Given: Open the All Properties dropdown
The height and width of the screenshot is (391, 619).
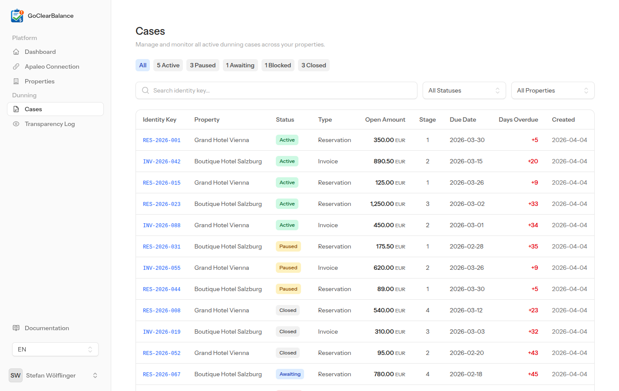Looking at the screenshot, I should [553, 90].
